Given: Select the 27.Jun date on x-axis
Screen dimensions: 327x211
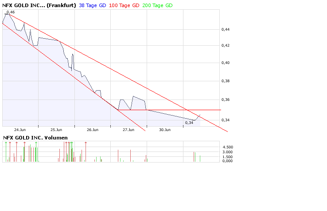Looking at the screenshot, I should pos(128,130).
